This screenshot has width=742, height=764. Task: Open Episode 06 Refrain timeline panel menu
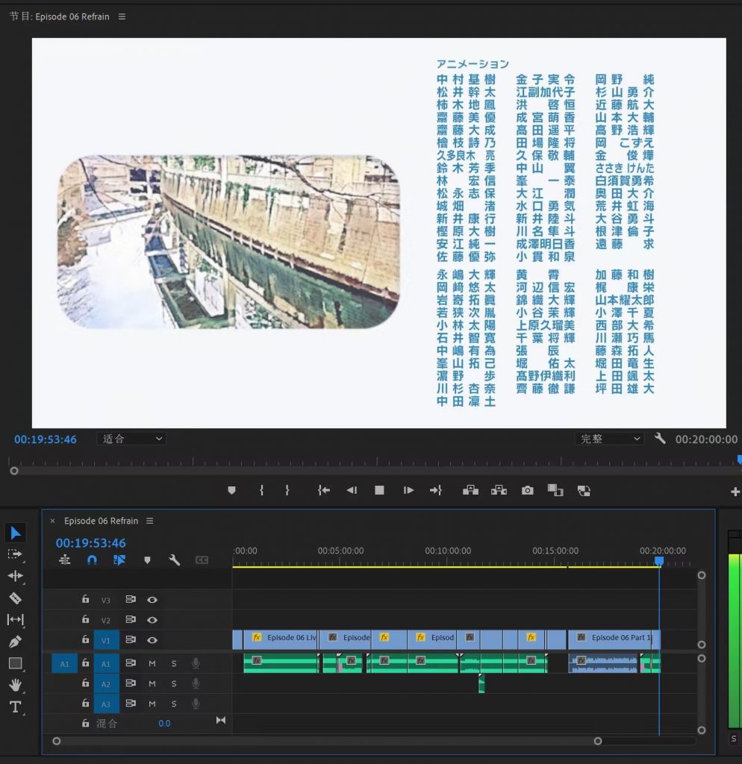pos(150,521)
